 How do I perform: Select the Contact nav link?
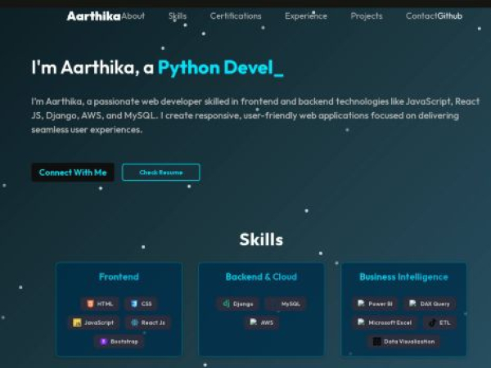(x=421, y=16)
